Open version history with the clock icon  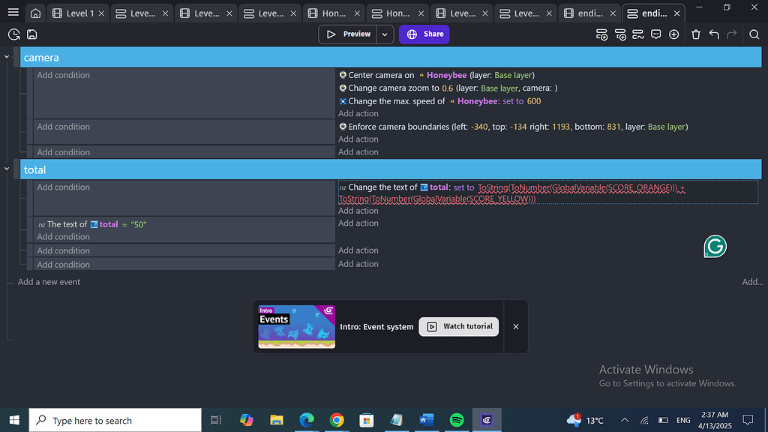point(13,34)
